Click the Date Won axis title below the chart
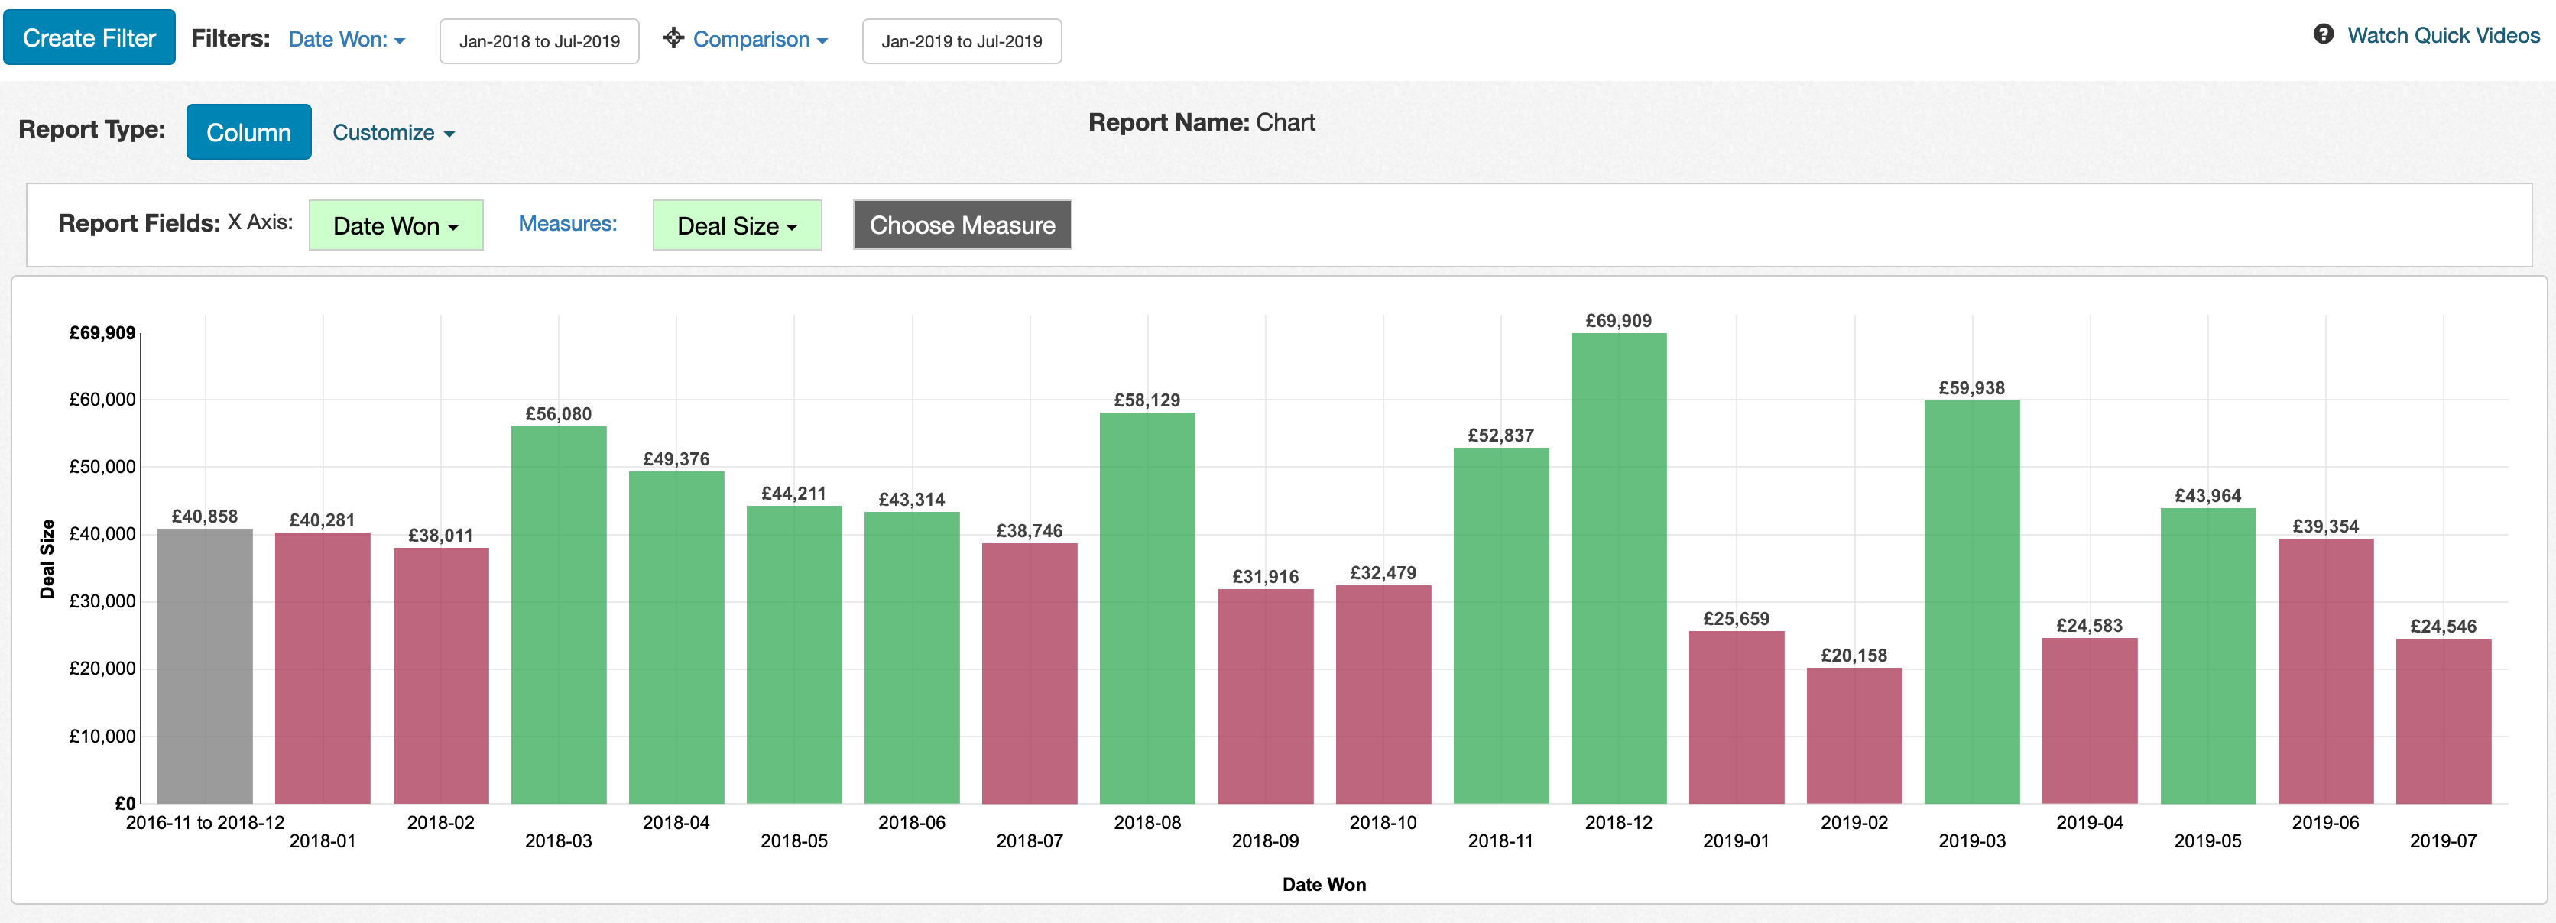The height and width of the screenshot is (923, 2556). click(1324, 884)
